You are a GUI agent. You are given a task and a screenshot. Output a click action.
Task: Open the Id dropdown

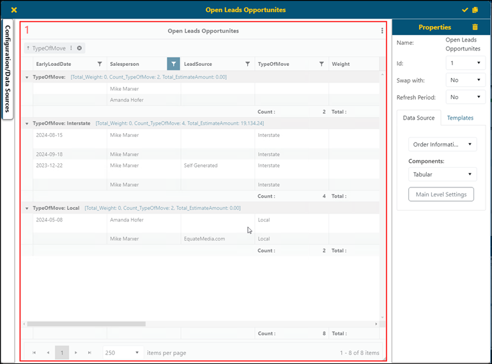(x=465, y=63)
